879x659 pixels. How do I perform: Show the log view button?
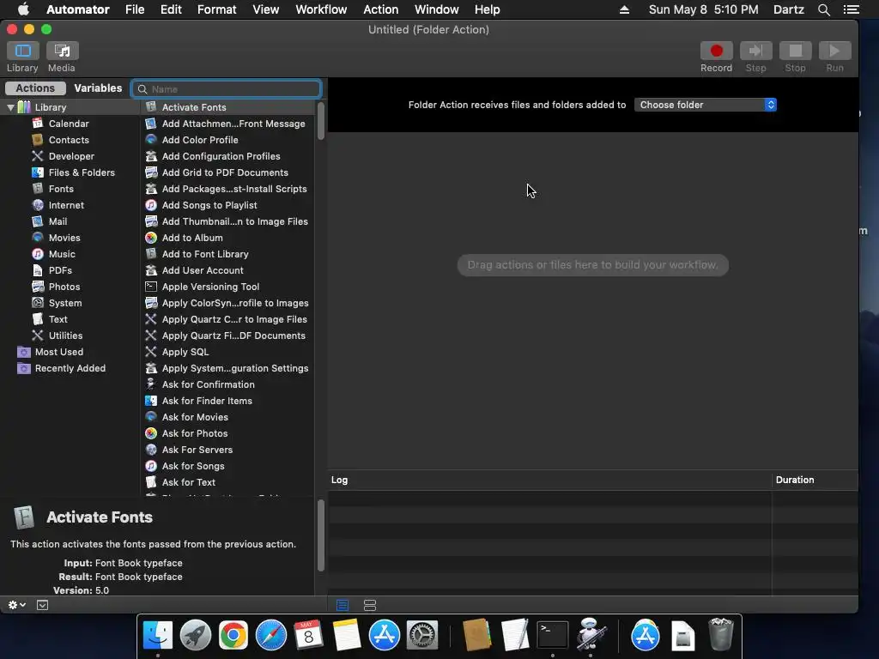point(343,605)
